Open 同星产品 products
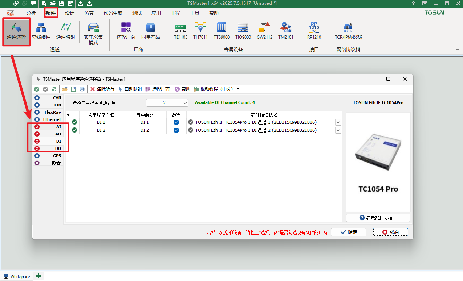The image size is (463, 281). coord(151,32)
